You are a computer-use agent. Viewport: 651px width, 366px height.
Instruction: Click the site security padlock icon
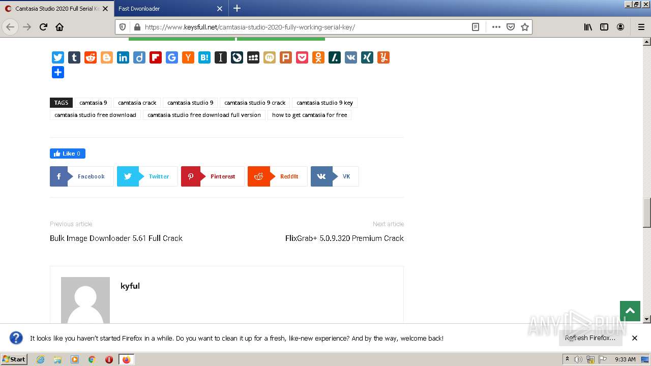click(x=137, y=27)
